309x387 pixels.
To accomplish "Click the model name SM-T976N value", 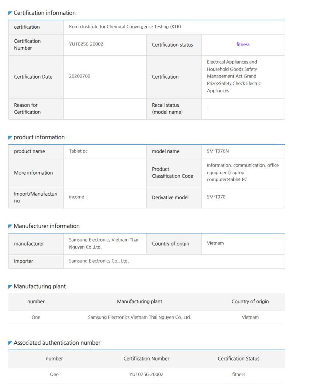I will pyautogui.click(x=218, y=151).
